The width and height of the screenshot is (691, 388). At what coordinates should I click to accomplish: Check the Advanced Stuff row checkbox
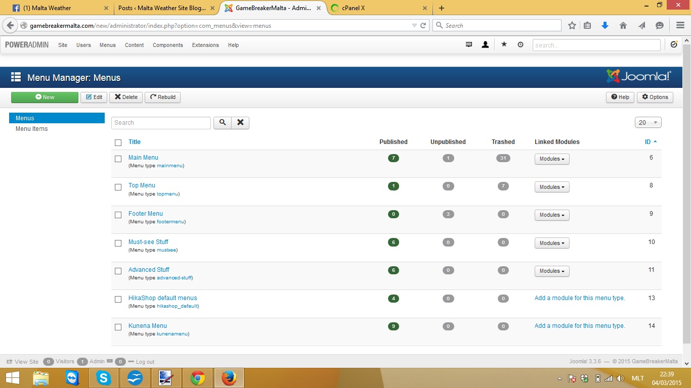click(118, 271)
